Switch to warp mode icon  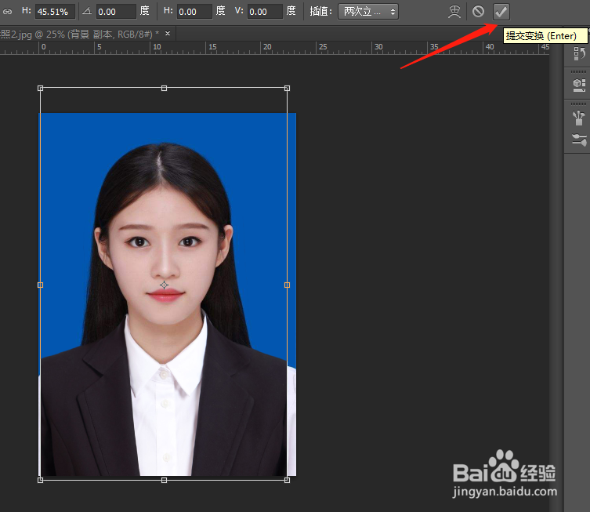point(454,12)
